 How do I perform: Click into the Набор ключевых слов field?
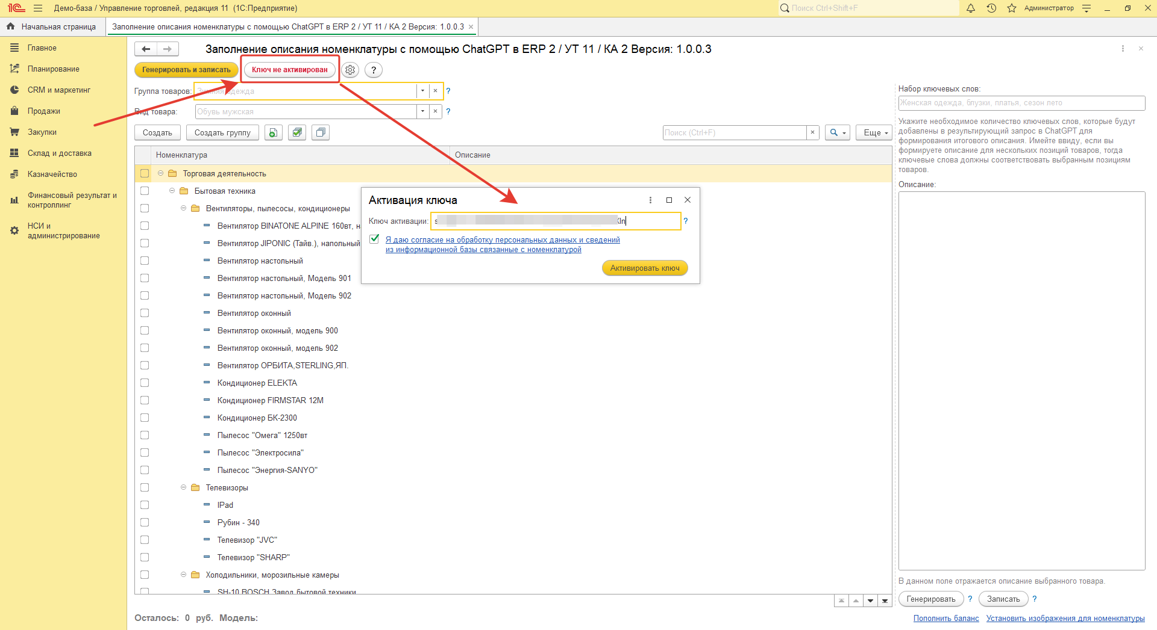tap(1021, 103)
